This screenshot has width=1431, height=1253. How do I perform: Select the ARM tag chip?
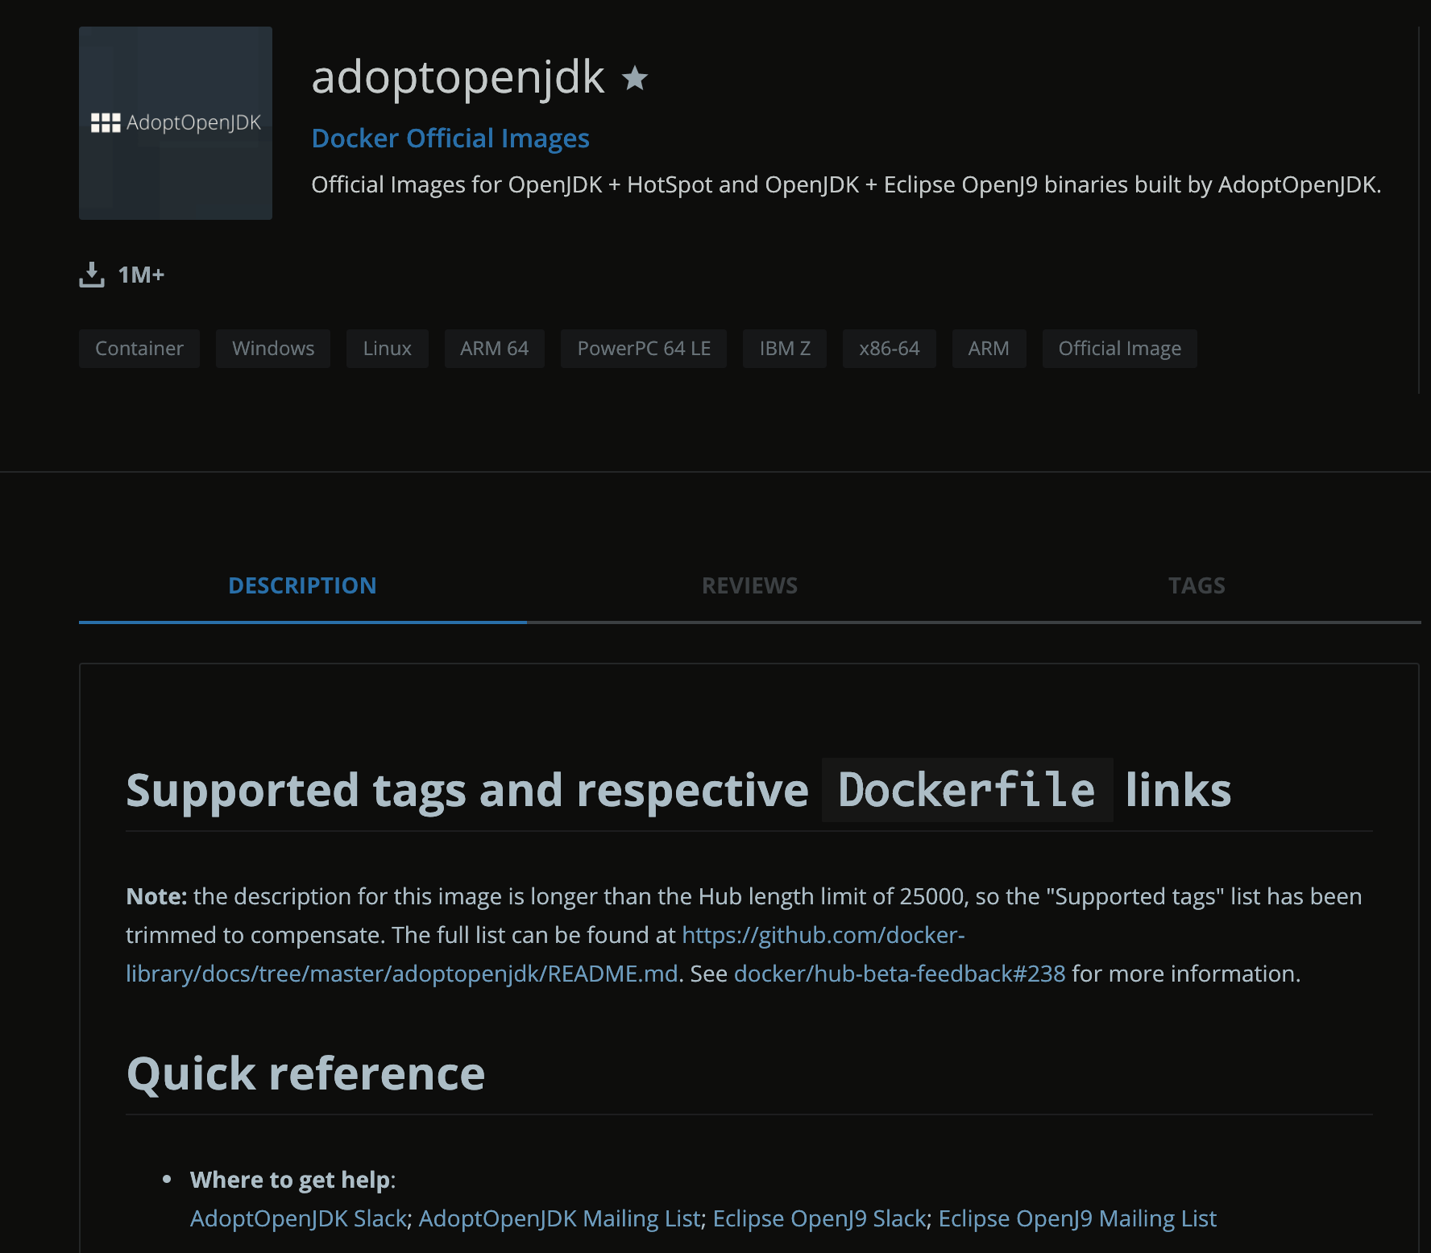(x=989, y=349)
